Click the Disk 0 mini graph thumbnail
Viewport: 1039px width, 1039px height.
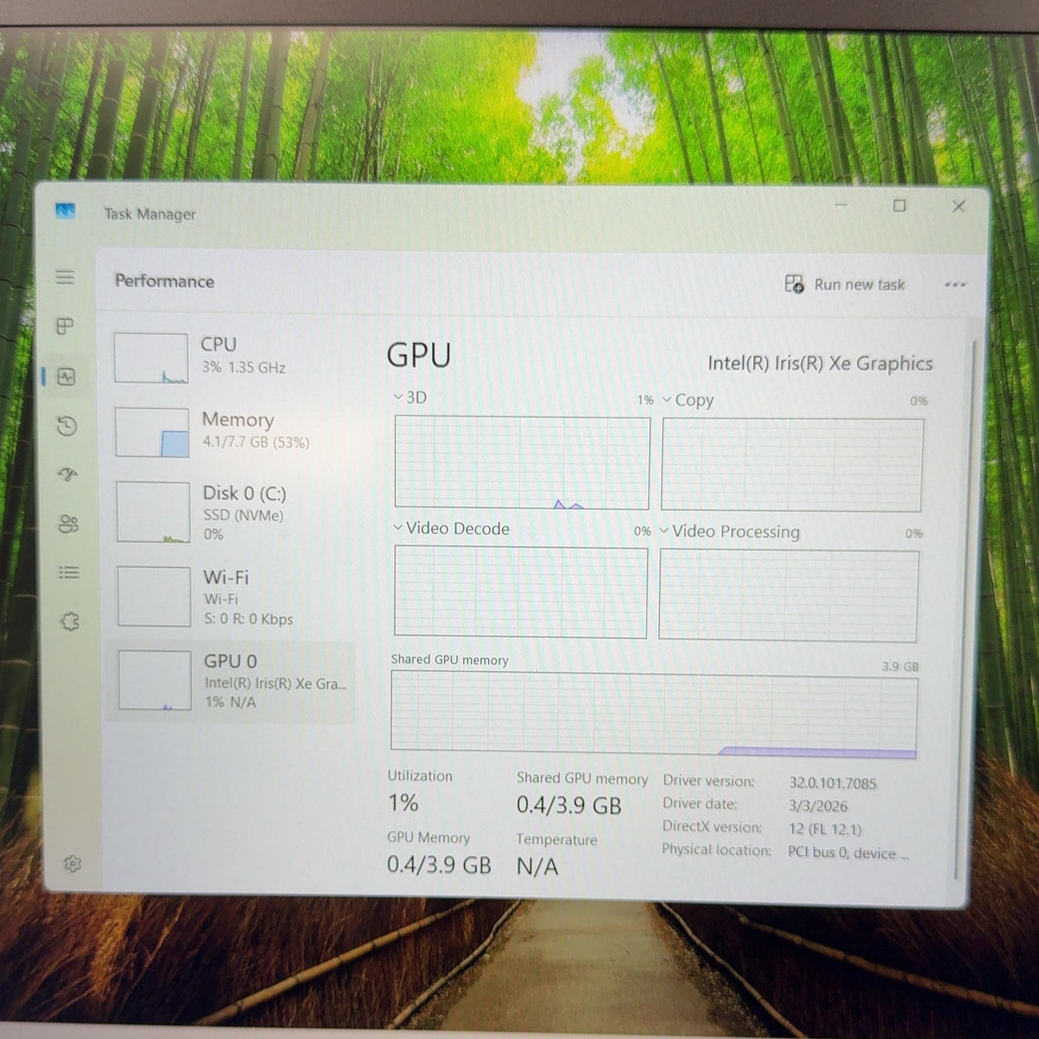click(153, 513)
